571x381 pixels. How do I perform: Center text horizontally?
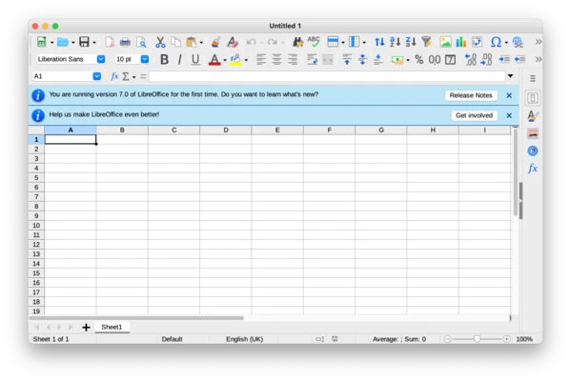click(x=276, y=59)
